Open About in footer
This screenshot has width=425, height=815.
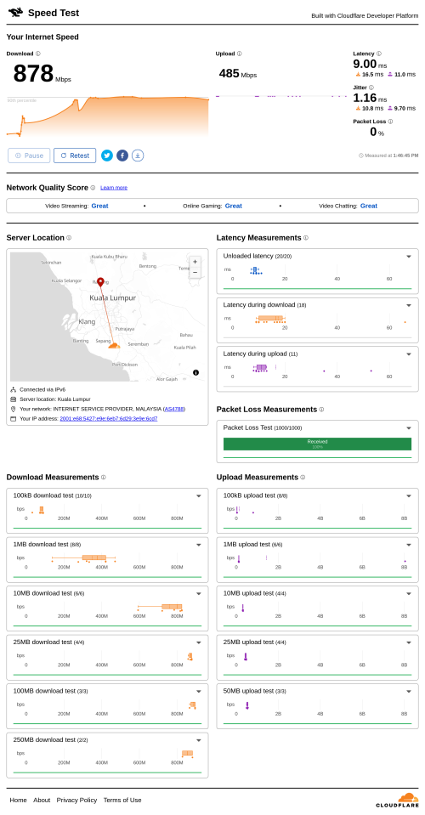click(42, 800)
